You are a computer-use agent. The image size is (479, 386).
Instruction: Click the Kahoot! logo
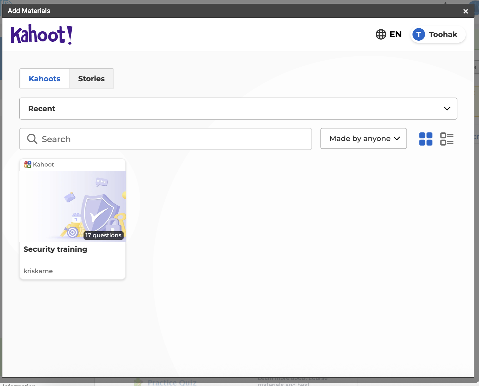coord(41,35)
